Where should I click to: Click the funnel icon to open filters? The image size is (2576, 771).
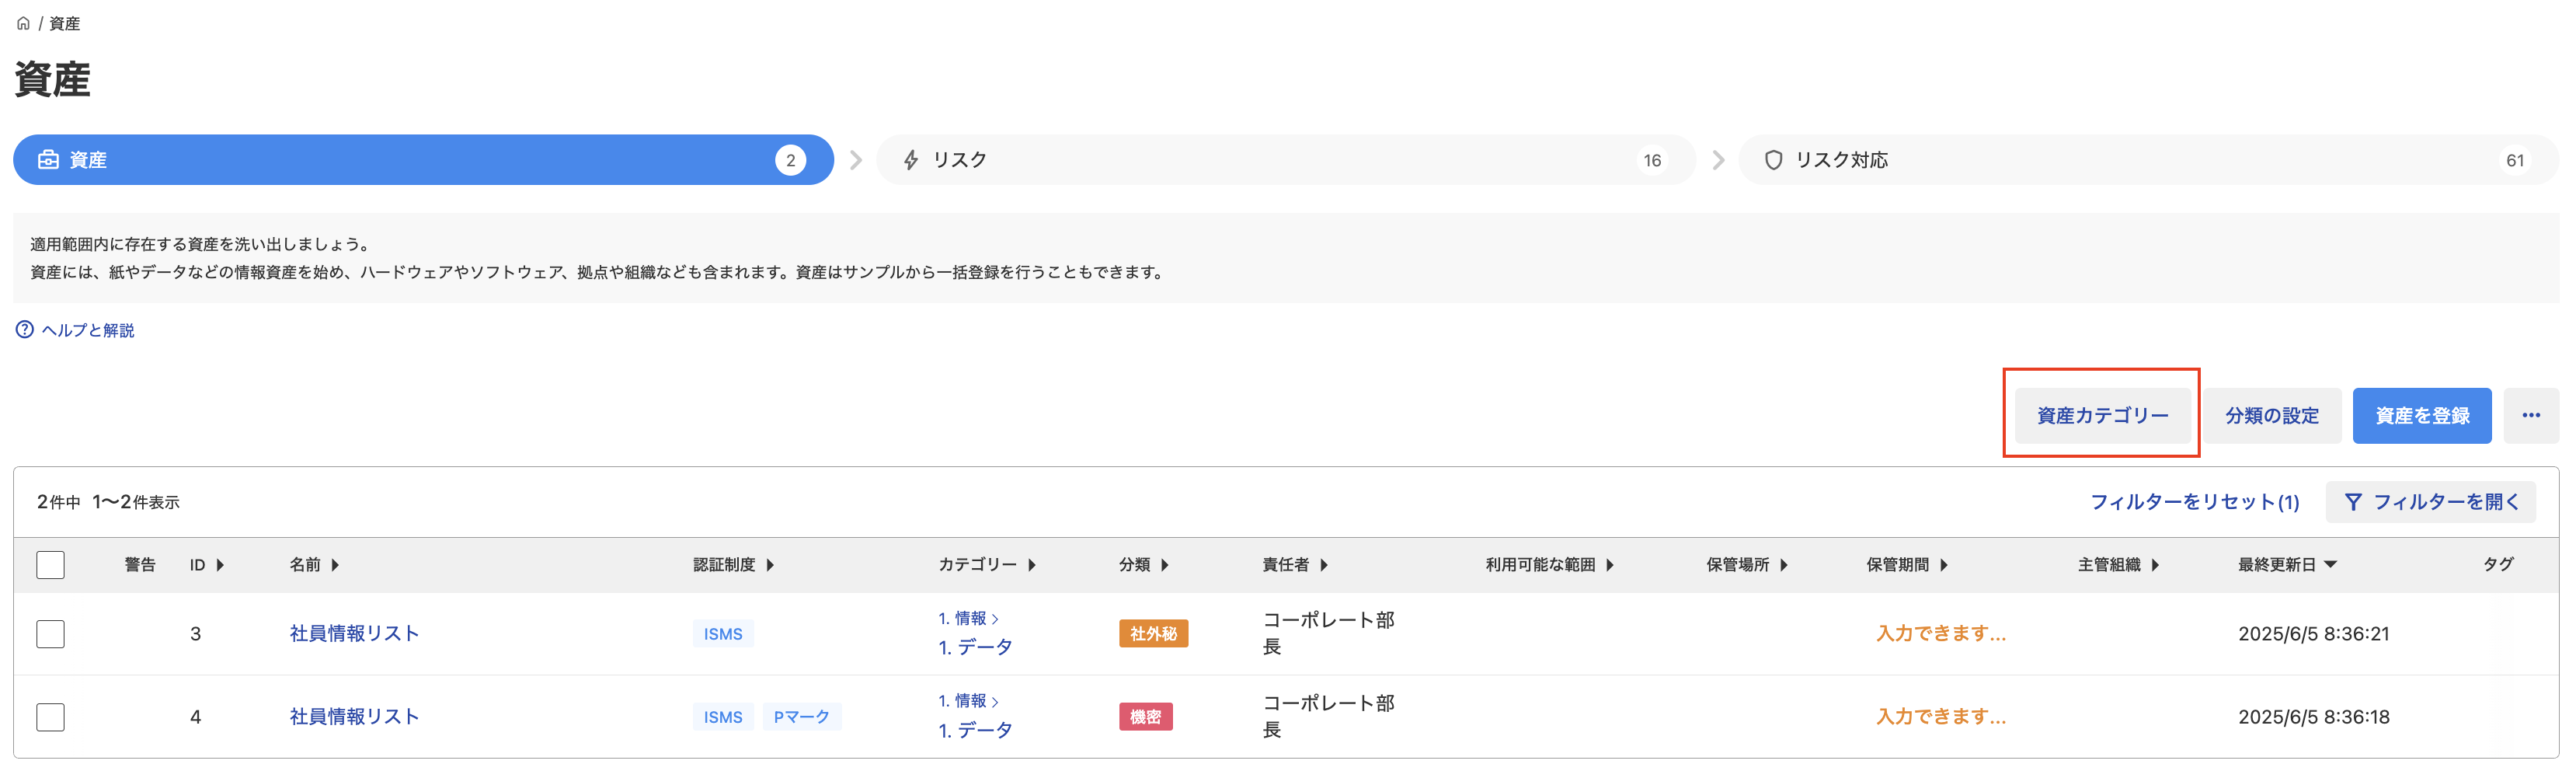click(x=2353, y=502)
